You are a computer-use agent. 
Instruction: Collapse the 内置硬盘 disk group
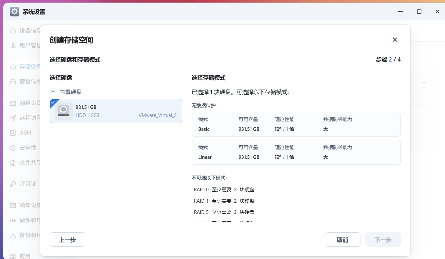[53, 92]
